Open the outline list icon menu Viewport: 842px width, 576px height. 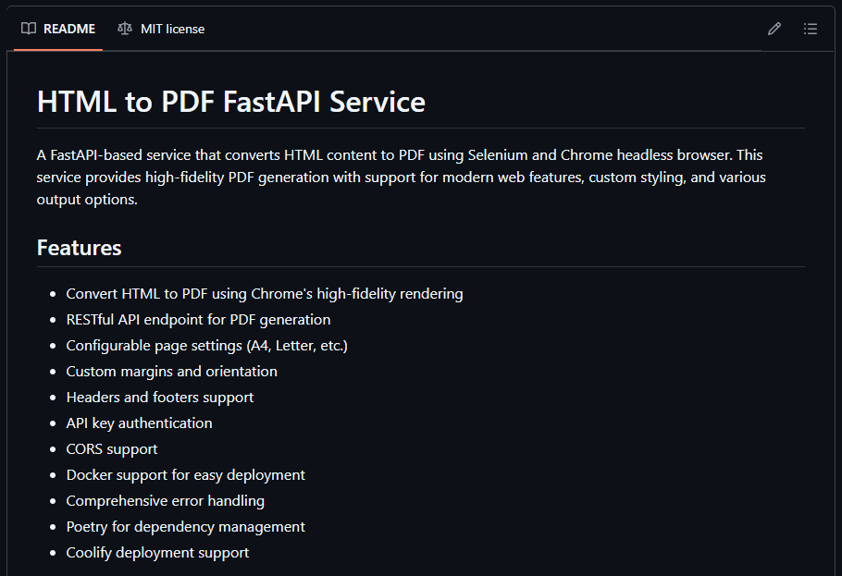click(x=811, y=29)
